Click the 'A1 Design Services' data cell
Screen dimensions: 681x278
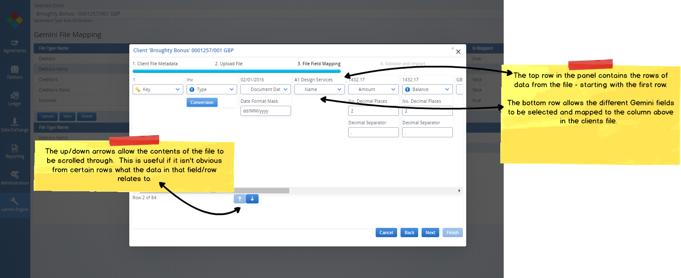pos(313,80)
